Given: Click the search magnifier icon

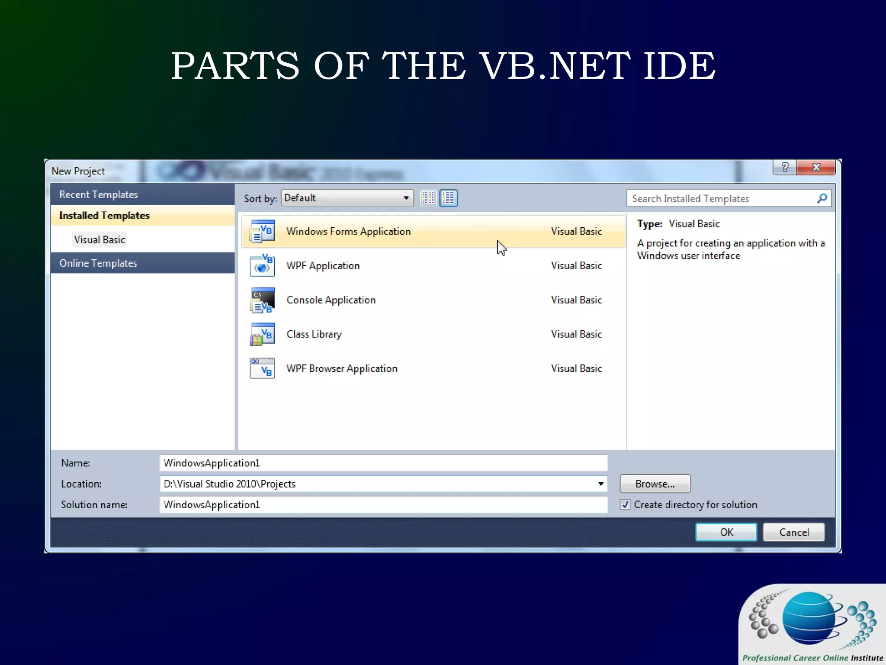Looking at the screenshot, I should (822, 198).
